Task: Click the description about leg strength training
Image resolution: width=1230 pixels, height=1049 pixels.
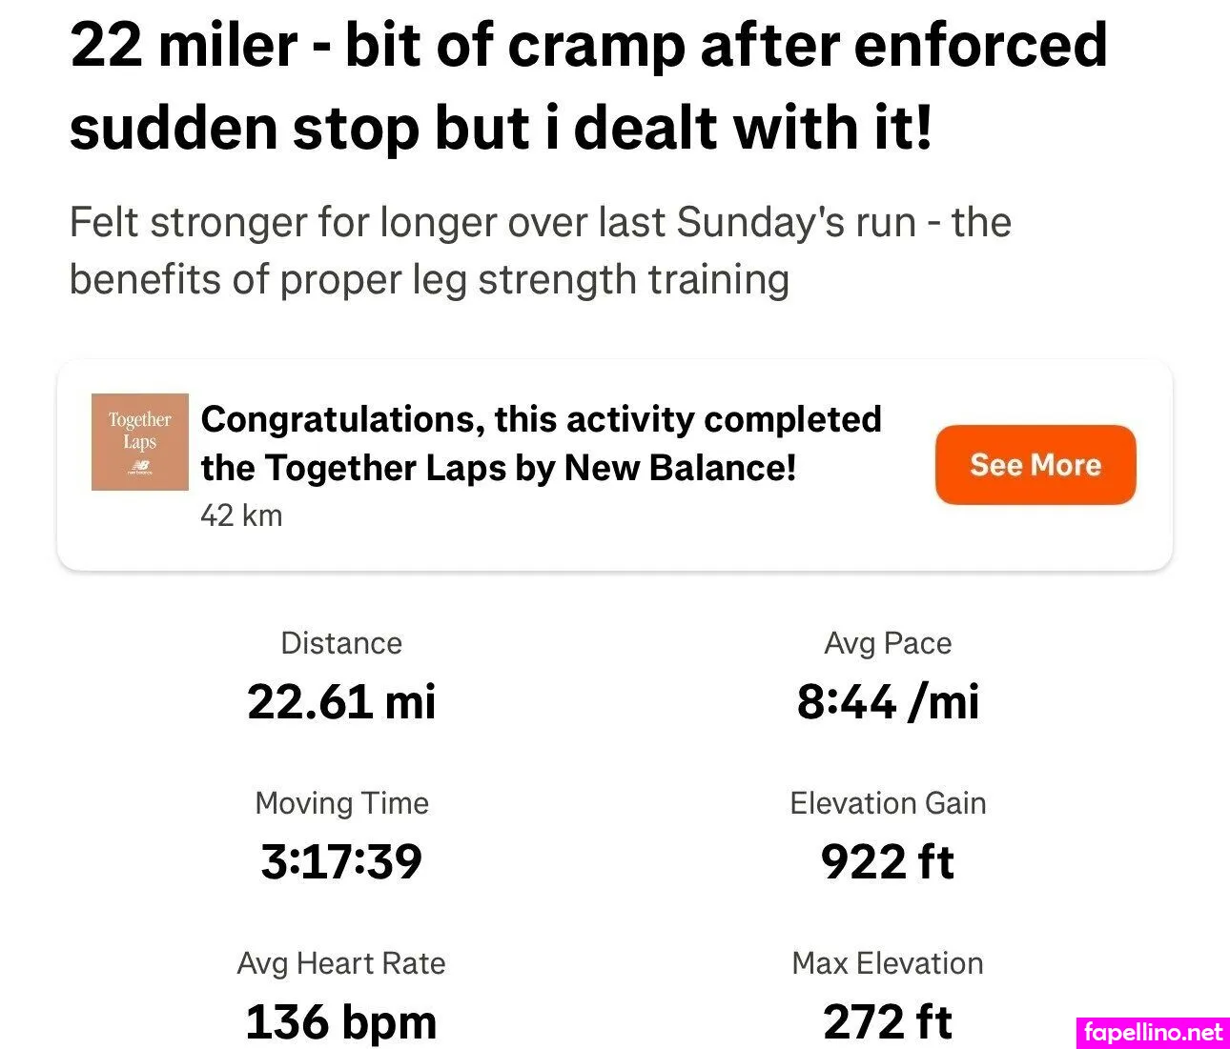Action: 540,251
